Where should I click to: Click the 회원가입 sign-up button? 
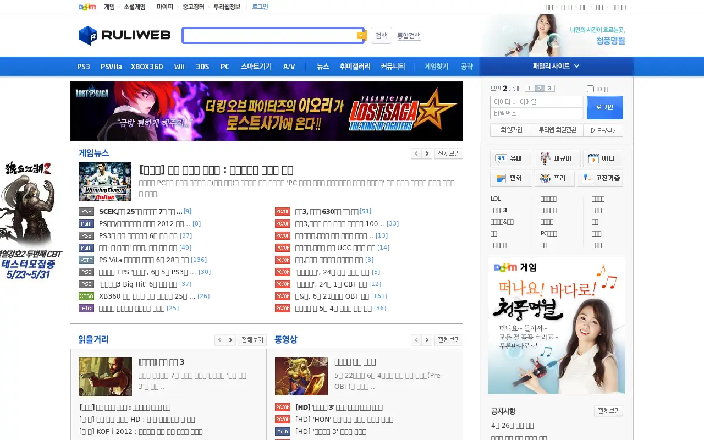[511, 130]
